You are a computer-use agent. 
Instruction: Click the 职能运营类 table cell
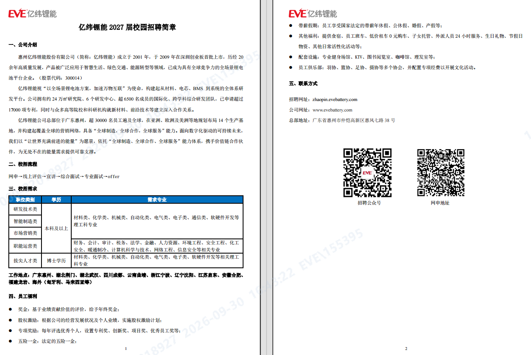(25, 246)
